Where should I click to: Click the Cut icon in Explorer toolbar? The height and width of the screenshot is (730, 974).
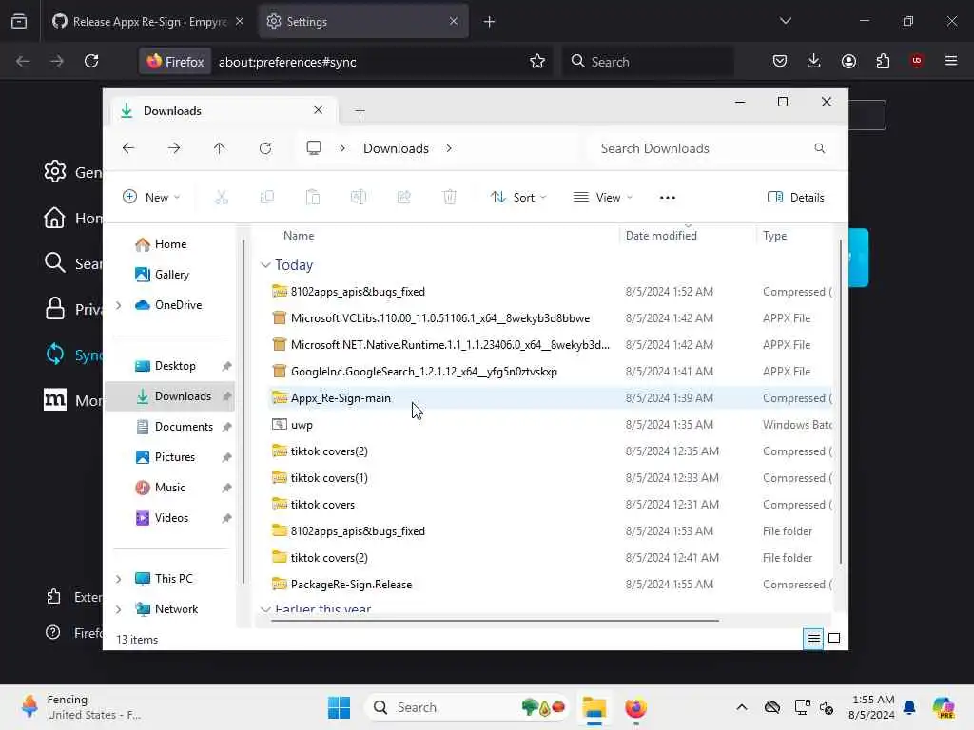(x=221, y=198)
